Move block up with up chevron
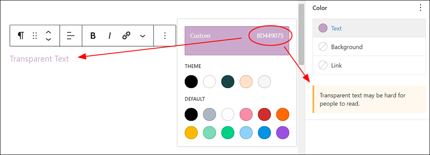Viewport: 430px width, 155px height. (48, 32)
